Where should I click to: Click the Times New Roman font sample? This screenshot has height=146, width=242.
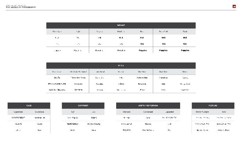click(78, 78)
